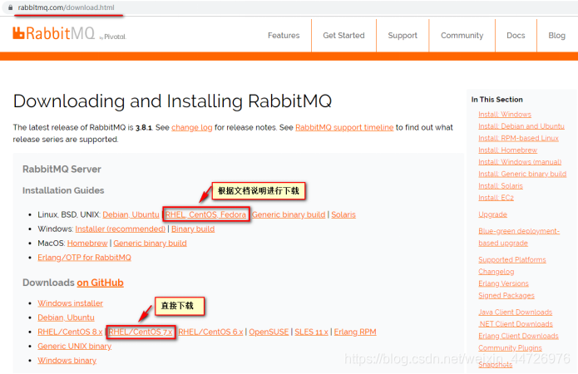Open Erlang Client Downloads link

tap(518, 336)
